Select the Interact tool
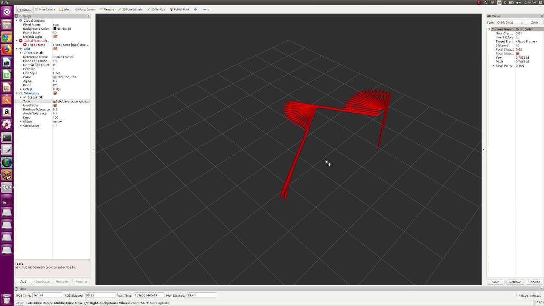 pos(24,9)
